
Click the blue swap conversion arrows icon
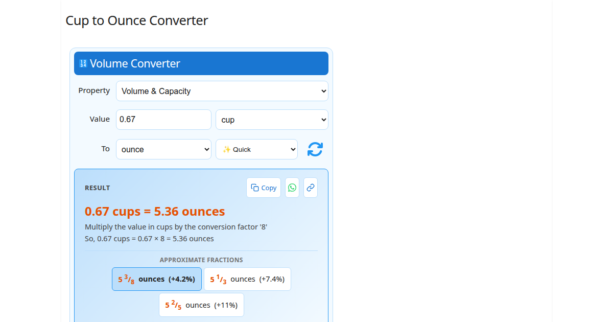coord(315,149)
